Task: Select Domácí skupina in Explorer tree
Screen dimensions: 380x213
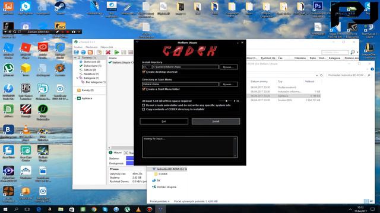Action: [164, 187]
